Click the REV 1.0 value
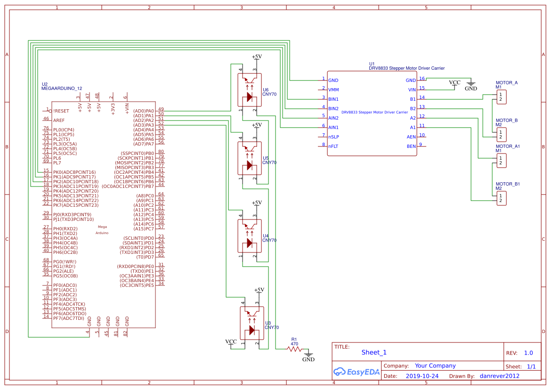Image resolution: width=551 pixels, height=390 pixels. point(528,353)
